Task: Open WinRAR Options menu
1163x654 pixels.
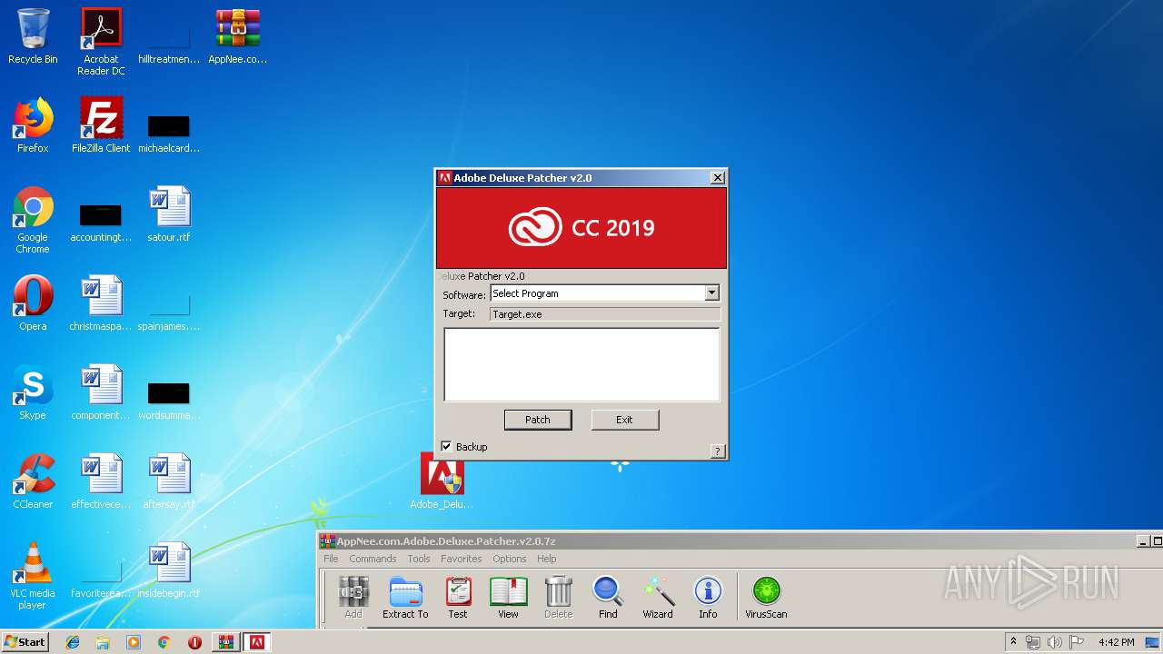Action: pyautogui.click(x=510, y=559)
